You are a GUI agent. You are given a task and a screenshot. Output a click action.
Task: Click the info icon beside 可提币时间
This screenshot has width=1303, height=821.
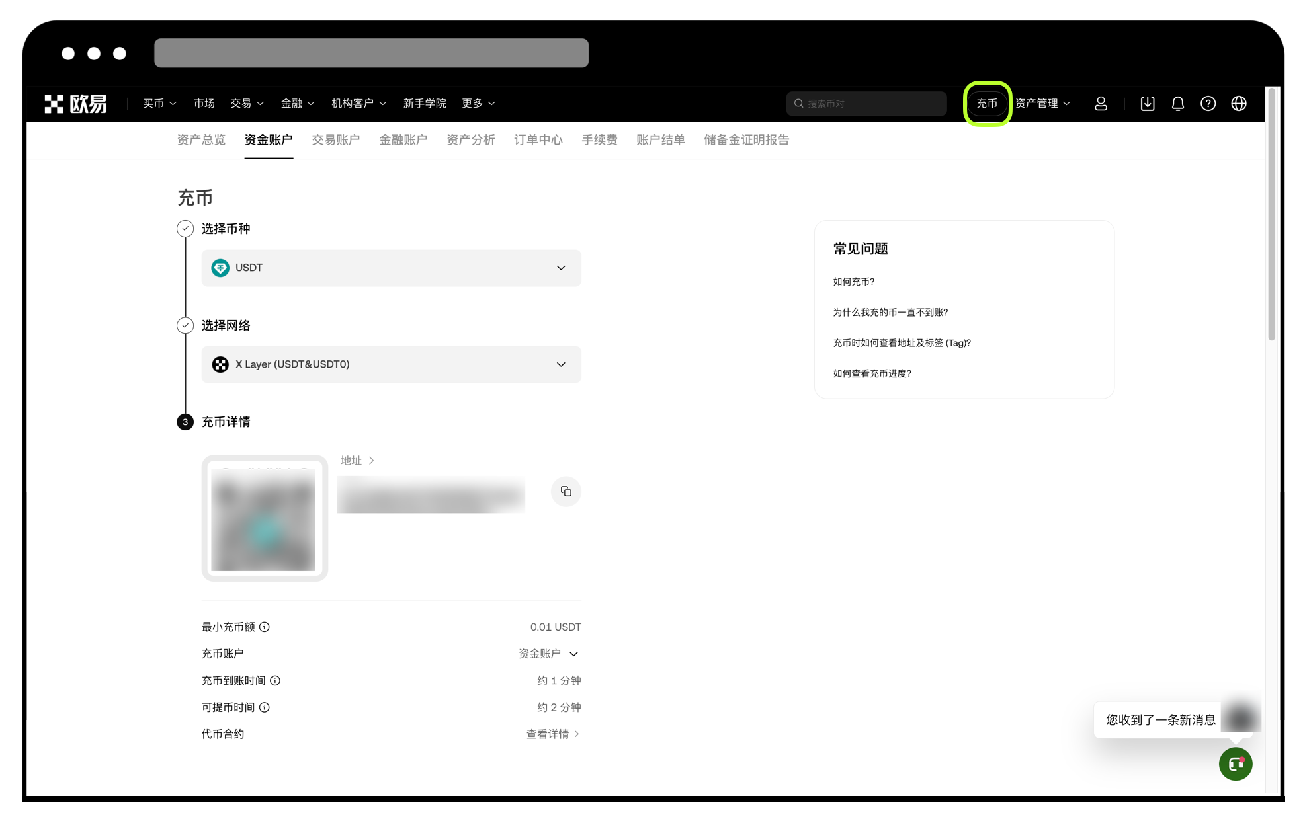click(264, 707)
